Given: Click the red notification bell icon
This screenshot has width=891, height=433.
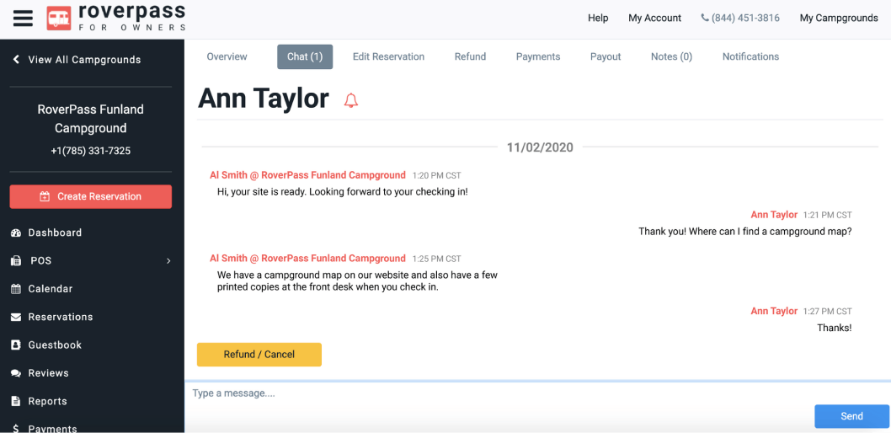Looking at the screenshot, I should 351,100.
